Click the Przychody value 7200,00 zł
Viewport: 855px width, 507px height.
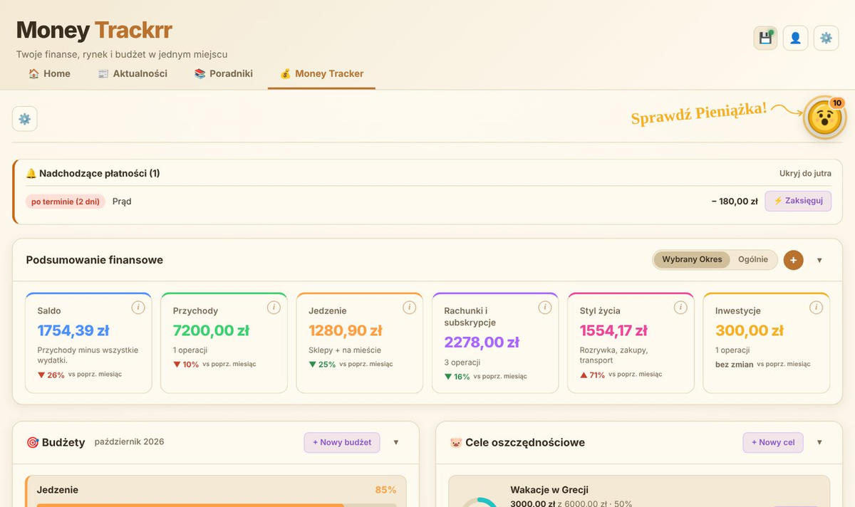tap(211, 330)
